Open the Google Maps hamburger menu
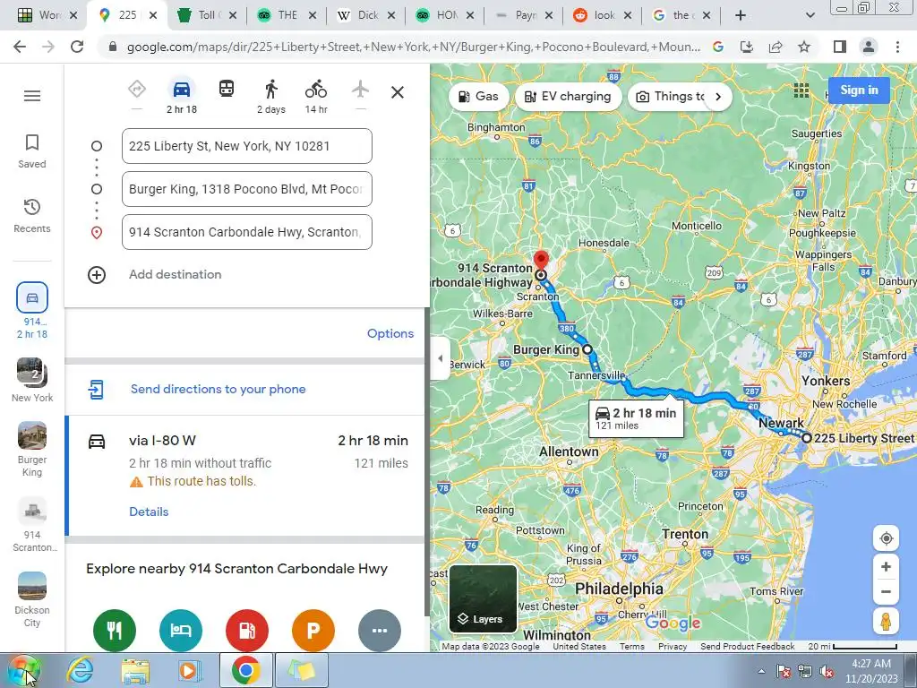The image size is (917, 688). coord(32,95)
